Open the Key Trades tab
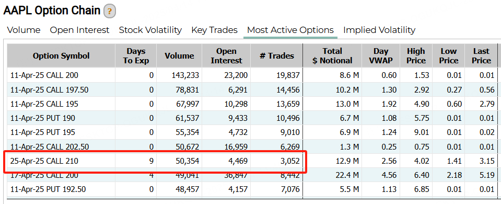The image size is (501, 204). (x=214, y=30)
